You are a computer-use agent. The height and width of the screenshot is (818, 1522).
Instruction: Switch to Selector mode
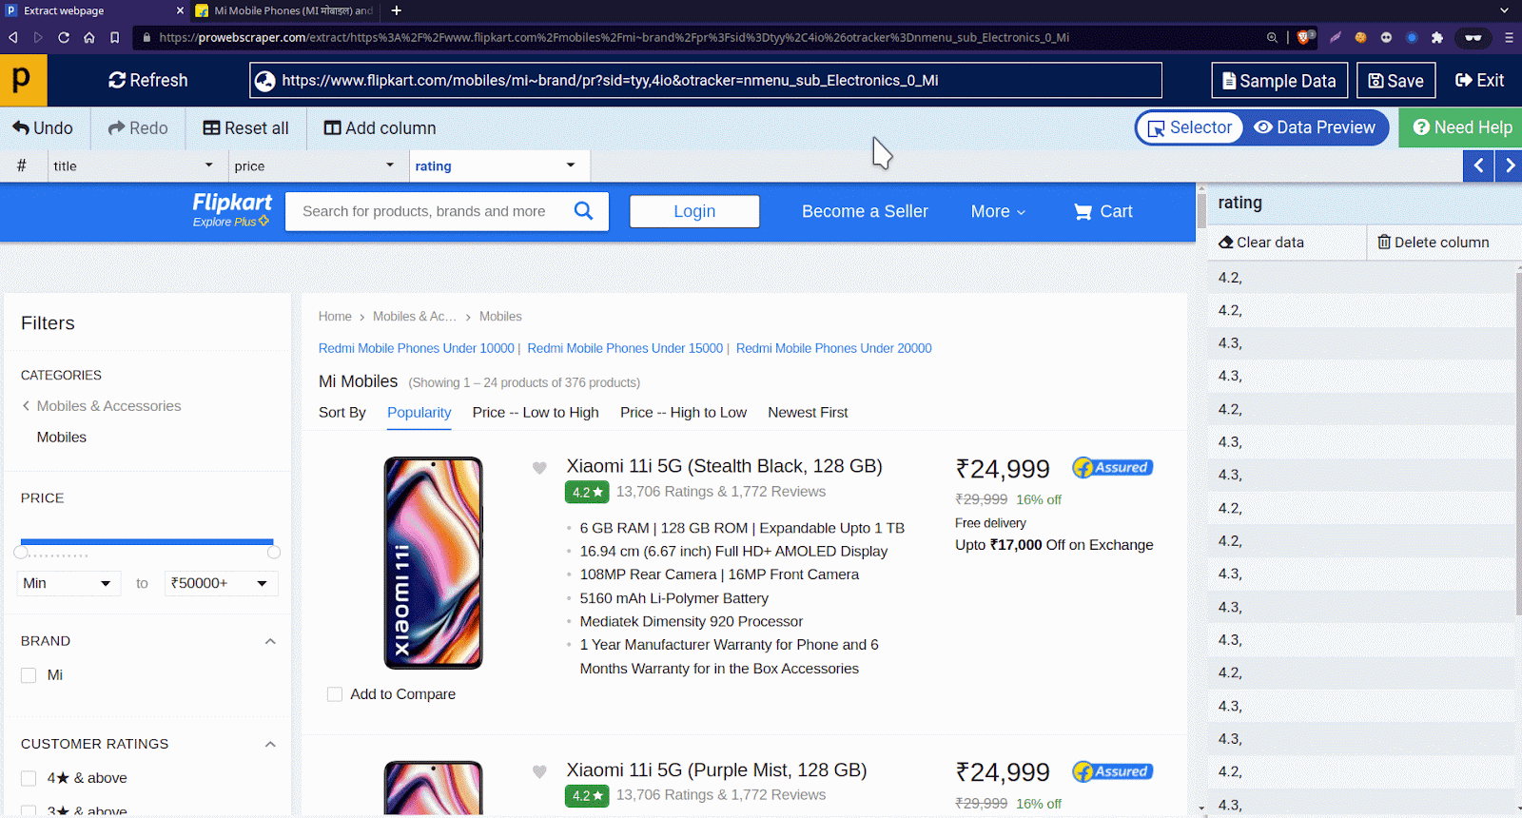tap(1190, 127)
